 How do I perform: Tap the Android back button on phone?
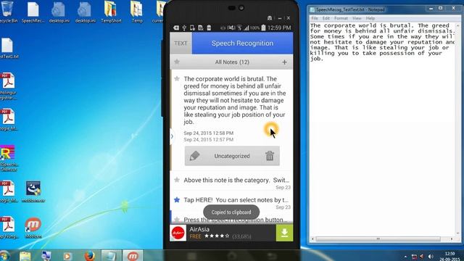[x=272, y=256]
